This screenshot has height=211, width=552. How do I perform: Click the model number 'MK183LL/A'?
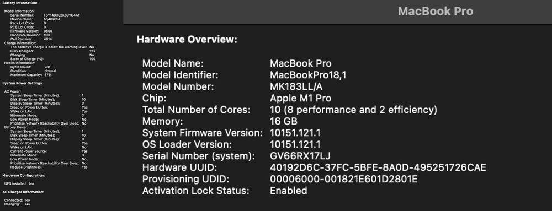(x=296, y=86)
